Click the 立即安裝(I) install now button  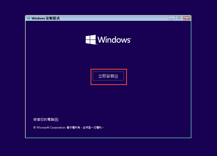click(108, 76)
